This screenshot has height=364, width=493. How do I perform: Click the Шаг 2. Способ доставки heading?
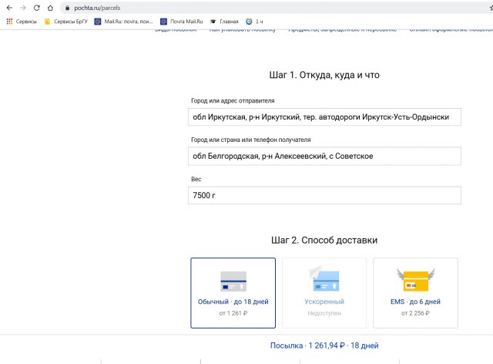coord(324,241)
